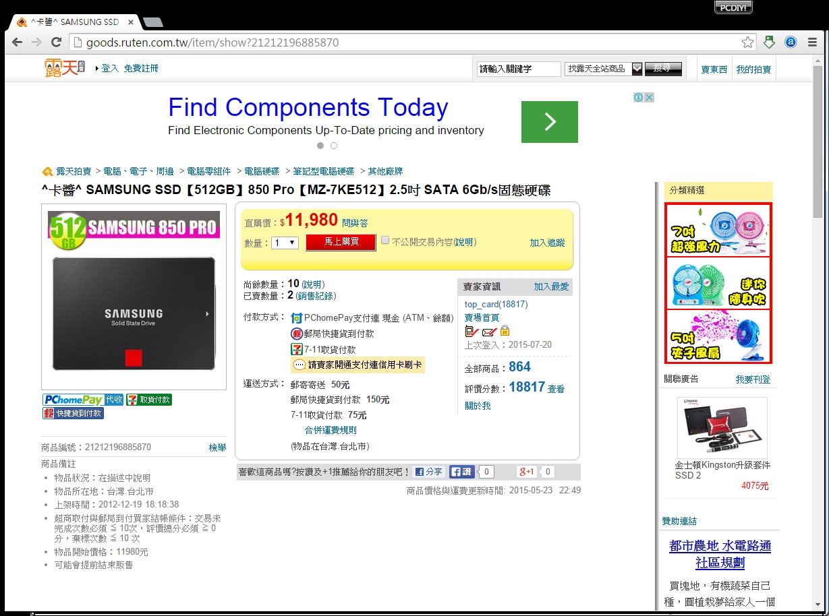Image resolution: width=829 pixels, height=616 pixels.
Task: Click in the 請輸入關鍵字 search field
Action: [519, 69]
